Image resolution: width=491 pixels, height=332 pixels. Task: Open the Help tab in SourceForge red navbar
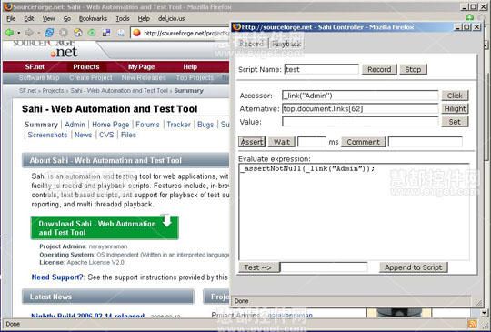point(190,67)
